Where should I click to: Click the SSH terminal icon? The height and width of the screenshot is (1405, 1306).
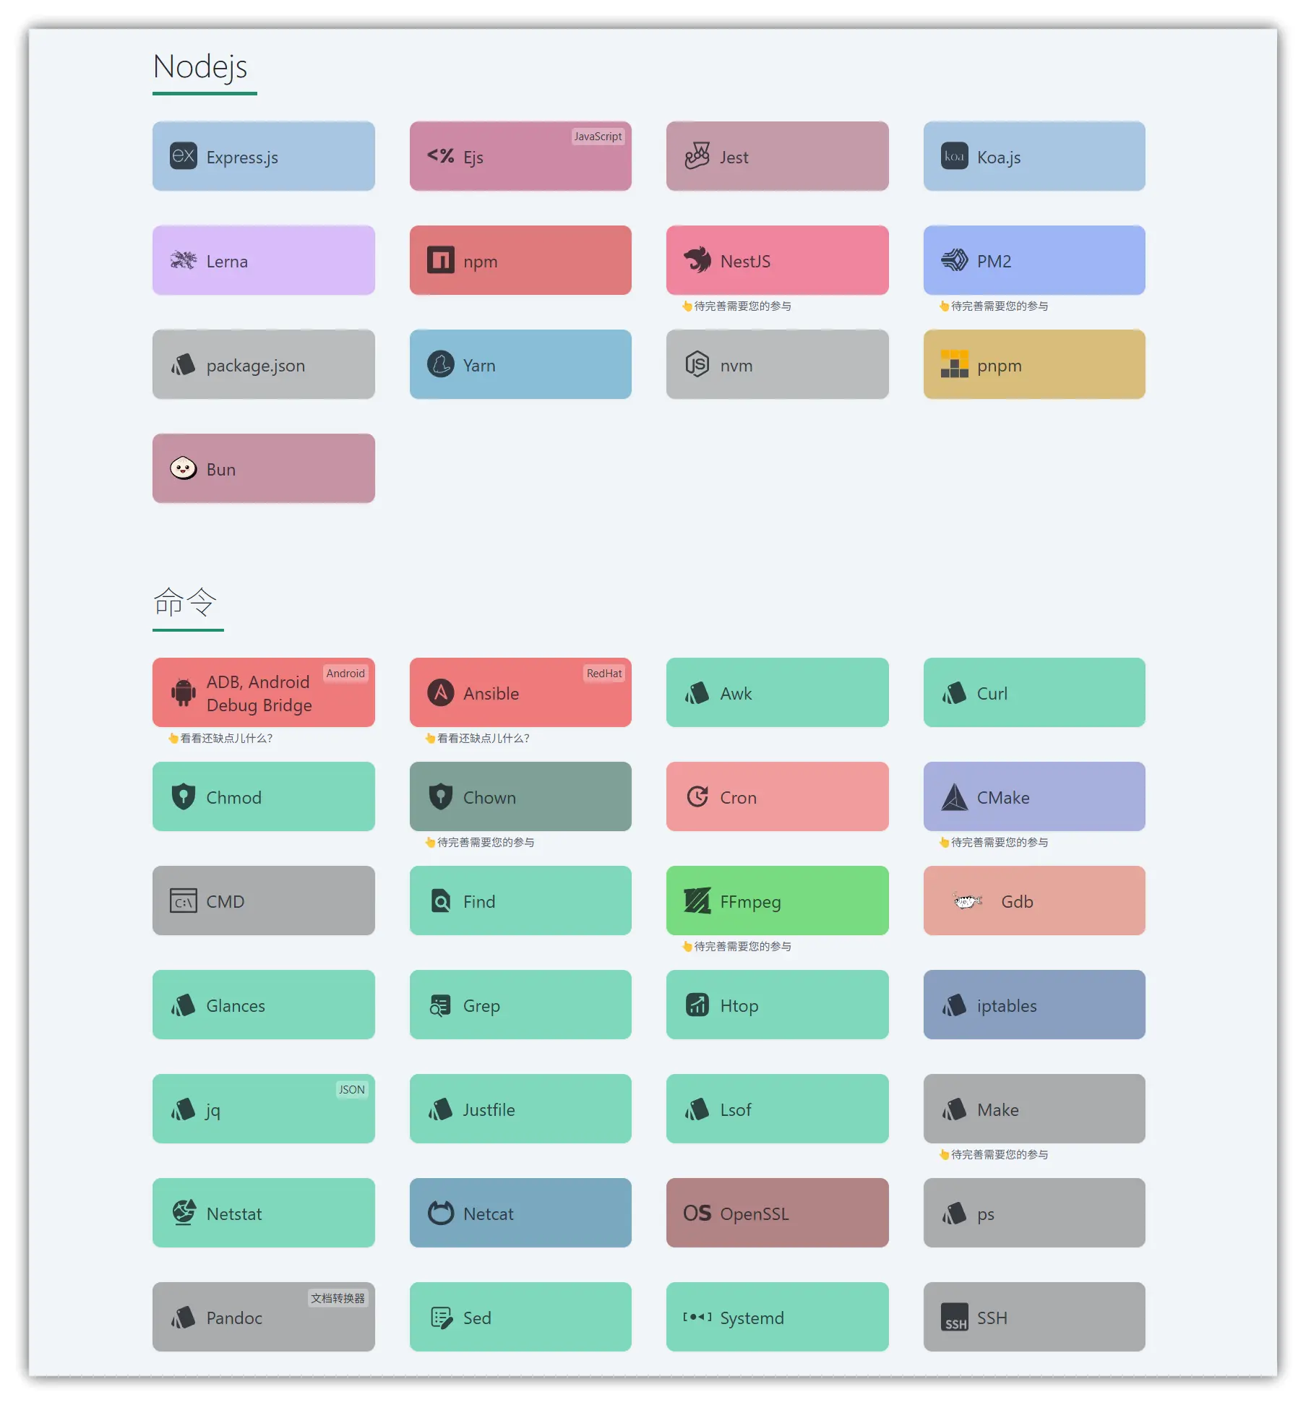pos(954,1317)
